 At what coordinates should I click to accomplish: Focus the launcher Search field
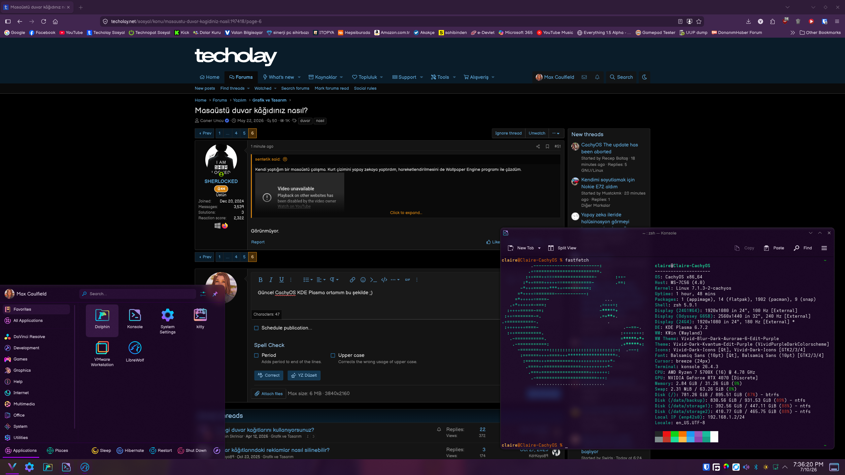point(138,294)
